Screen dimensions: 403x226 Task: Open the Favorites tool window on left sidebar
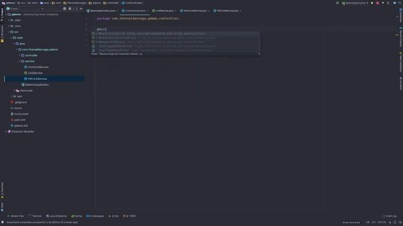(x=2, y=190)
